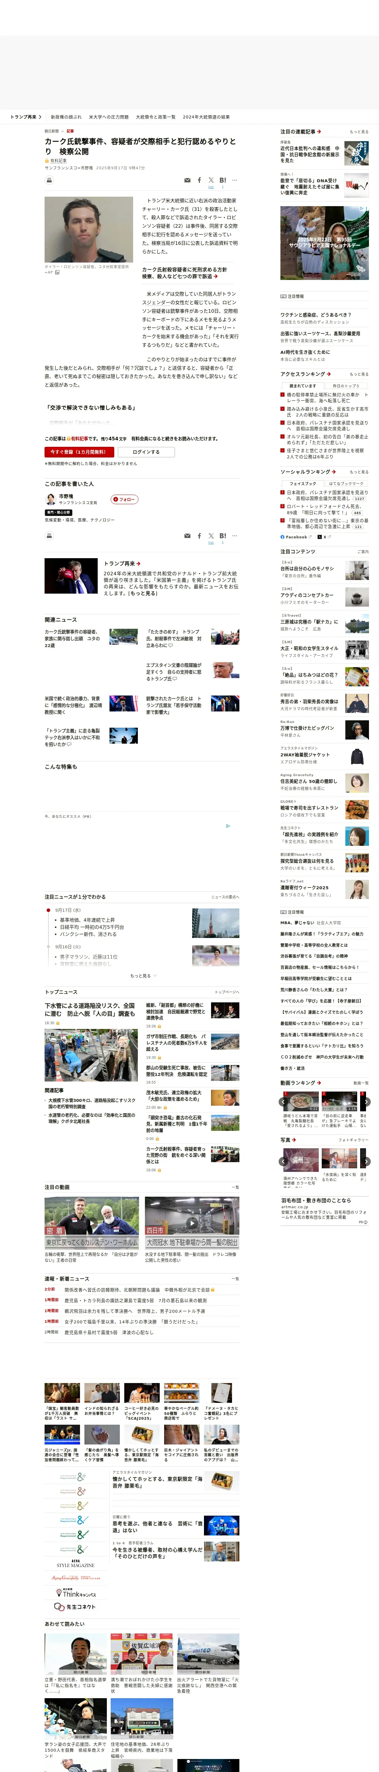Open もっと見る beside アクセスランキング
The width and height of the screenshot is (379, 1772).
point(358,374)
